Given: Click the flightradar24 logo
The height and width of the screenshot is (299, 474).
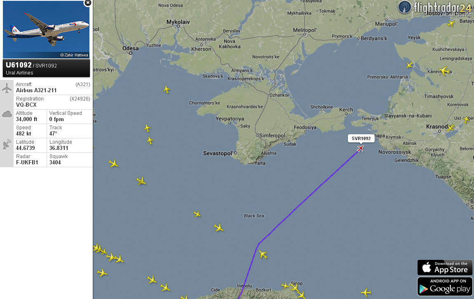Looking at the screenshot, I should 435,8.
